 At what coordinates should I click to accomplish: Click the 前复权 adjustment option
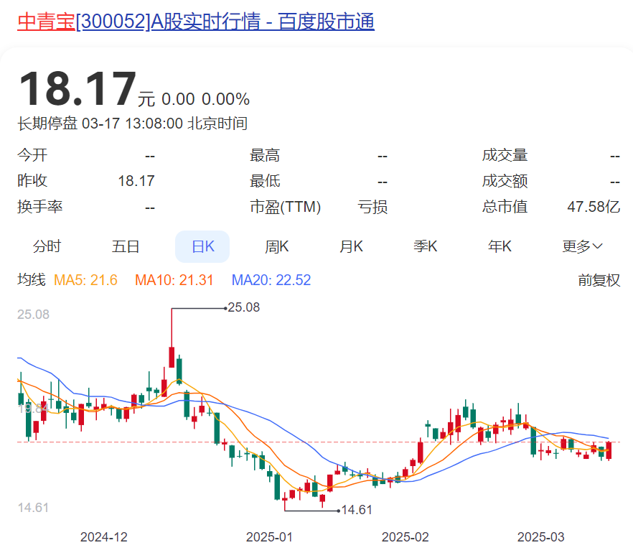tap(599, 280)
